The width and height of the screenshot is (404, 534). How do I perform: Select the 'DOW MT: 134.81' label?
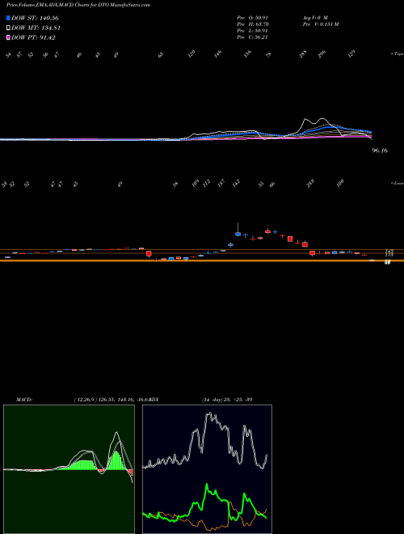point(36,28)
